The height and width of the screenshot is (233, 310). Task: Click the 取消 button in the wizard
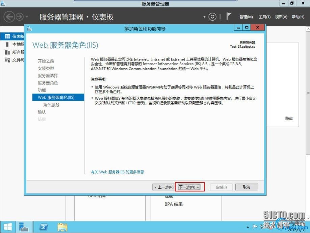click(247, 187)
